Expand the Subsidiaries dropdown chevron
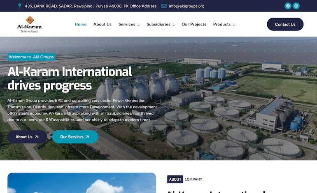 [173, 25]
